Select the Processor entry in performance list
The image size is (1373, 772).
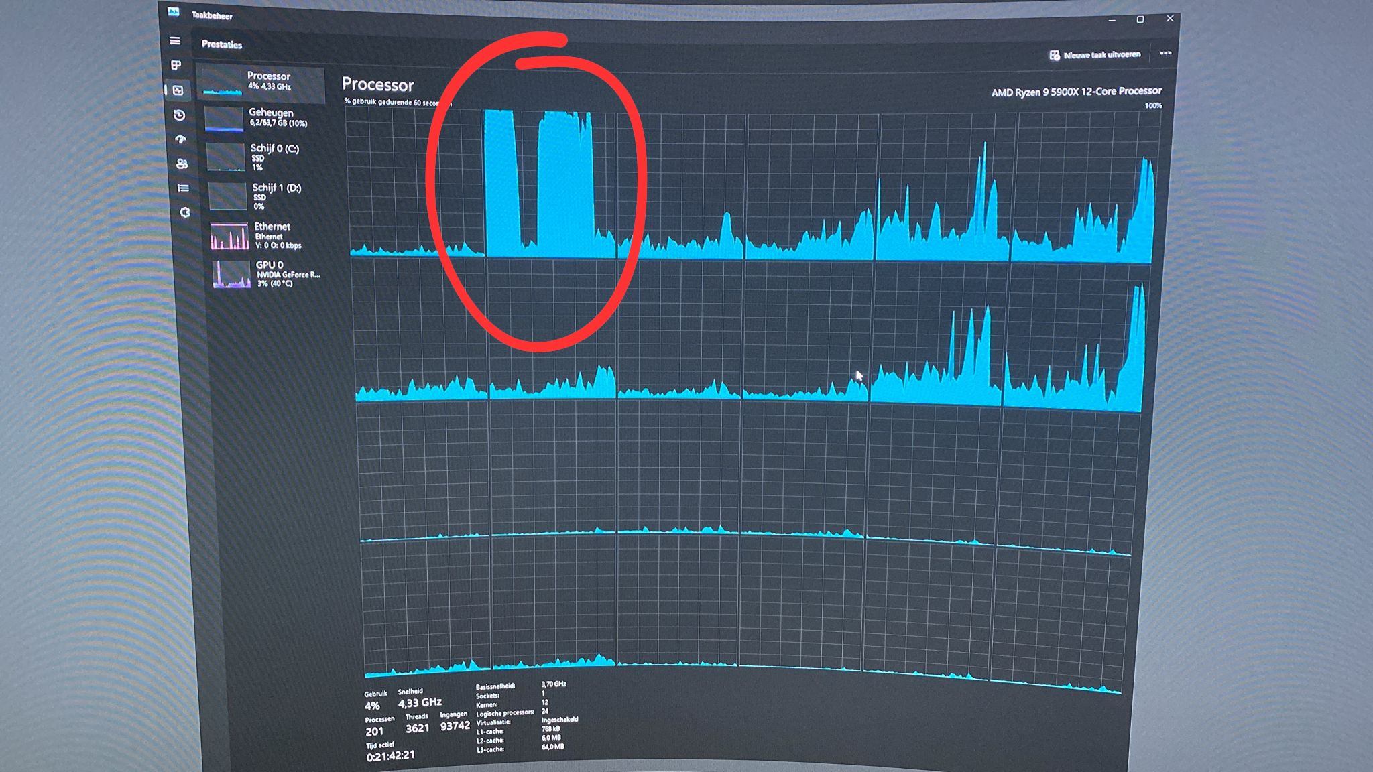(261, 84)
